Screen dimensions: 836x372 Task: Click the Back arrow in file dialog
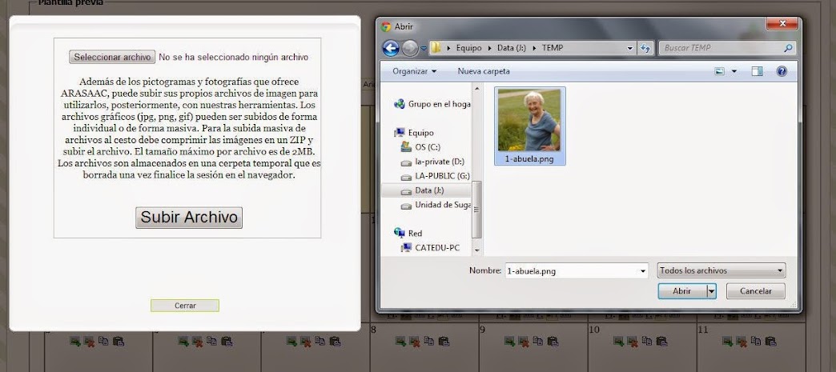(391, 49)
